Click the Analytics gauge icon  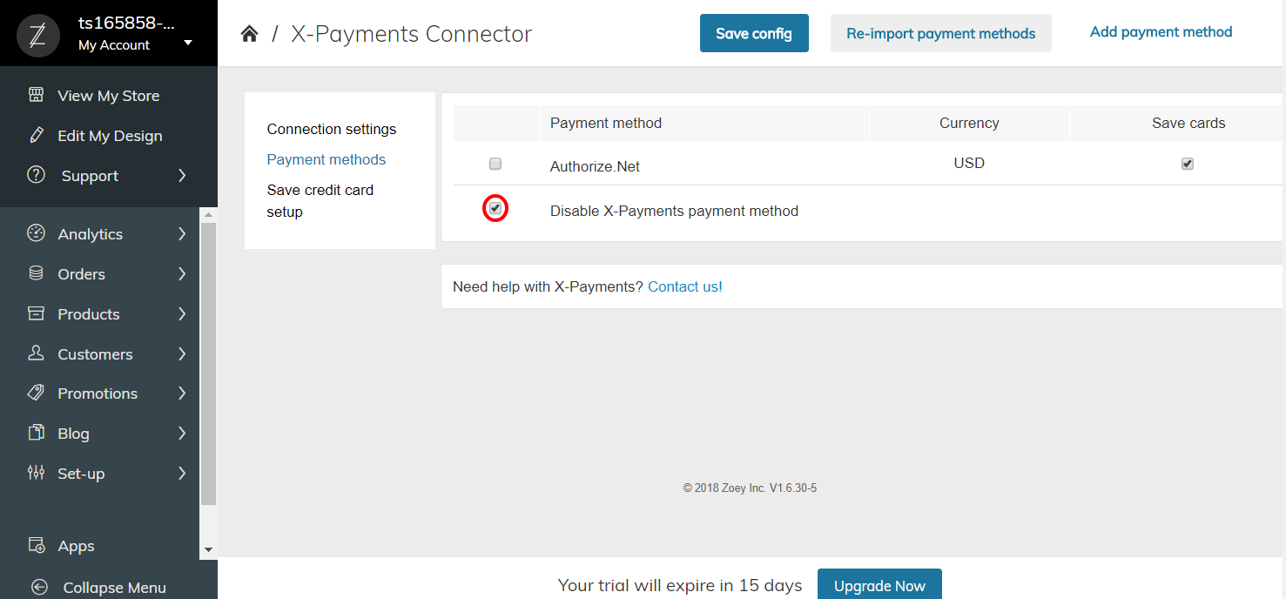[36, 233]
